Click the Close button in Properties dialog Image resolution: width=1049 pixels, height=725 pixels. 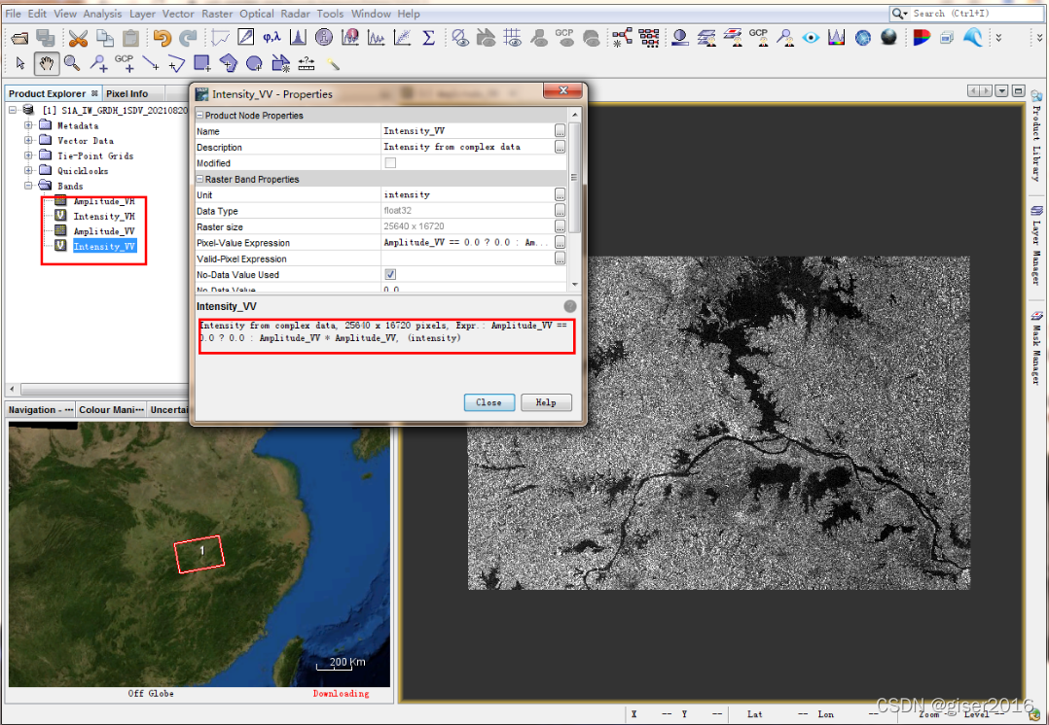pyautogui.click(x=488, y=402)
